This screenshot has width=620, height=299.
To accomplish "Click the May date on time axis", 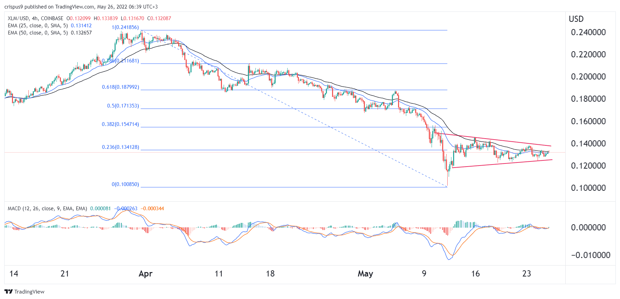I will (x=365, y=274).
